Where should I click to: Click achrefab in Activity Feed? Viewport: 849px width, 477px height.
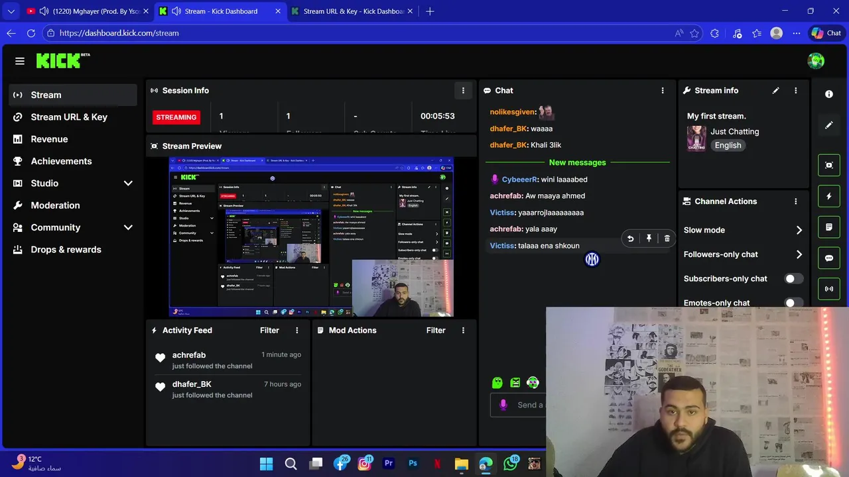pyautogui.click(x=189, y=355)
